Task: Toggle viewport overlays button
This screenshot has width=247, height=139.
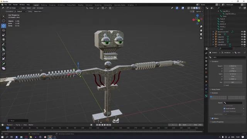Action: click(x=183, y=8)
